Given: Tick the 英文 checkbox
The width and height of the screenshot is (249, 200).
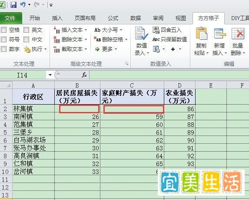Looking at the screenshot, I should coord(26,30).
